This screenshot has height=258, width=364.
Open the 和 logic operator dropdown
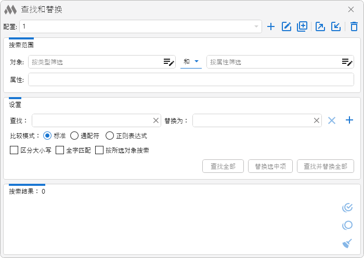(x=191, y=62)
